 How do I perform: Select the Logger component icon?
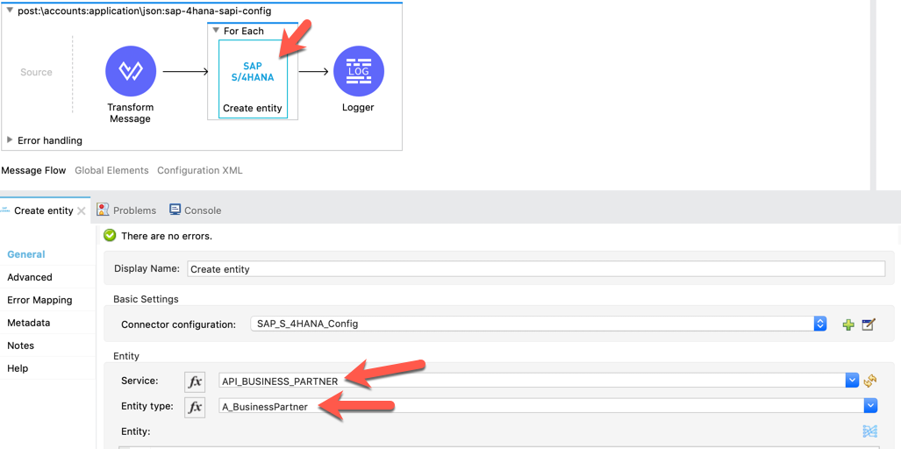pos(359,72)
